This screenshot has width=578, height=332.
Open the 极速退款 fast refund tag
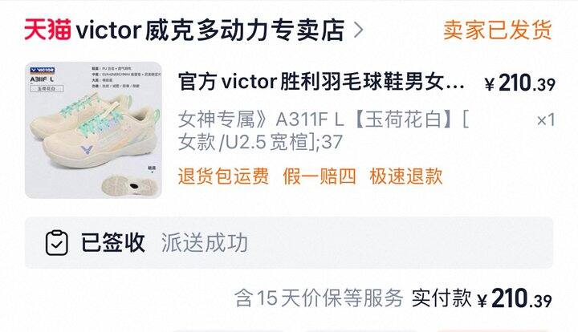click(x=406, y=176)
